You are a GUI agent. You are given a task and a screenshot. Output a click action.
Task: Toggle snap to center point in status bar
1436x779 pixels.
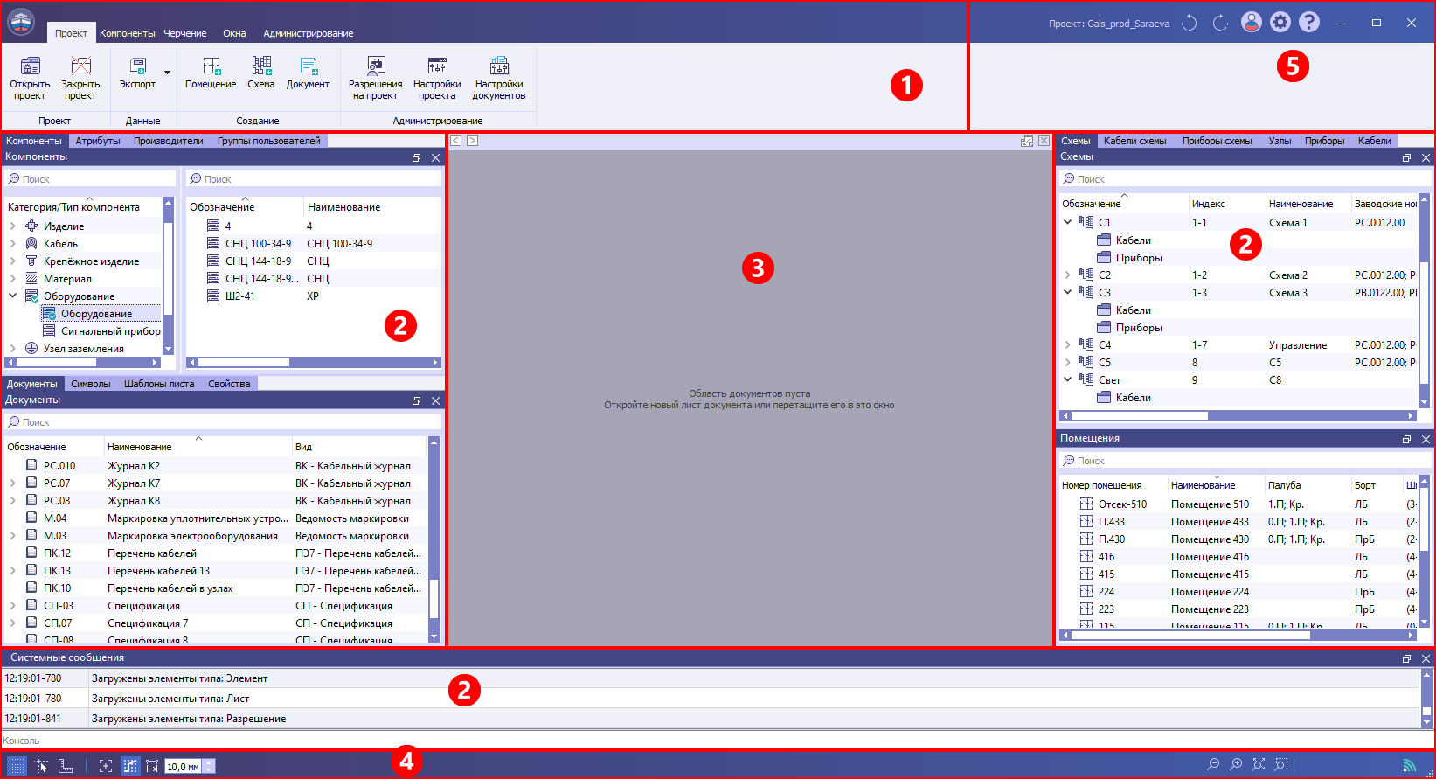[x=106, y=766]
